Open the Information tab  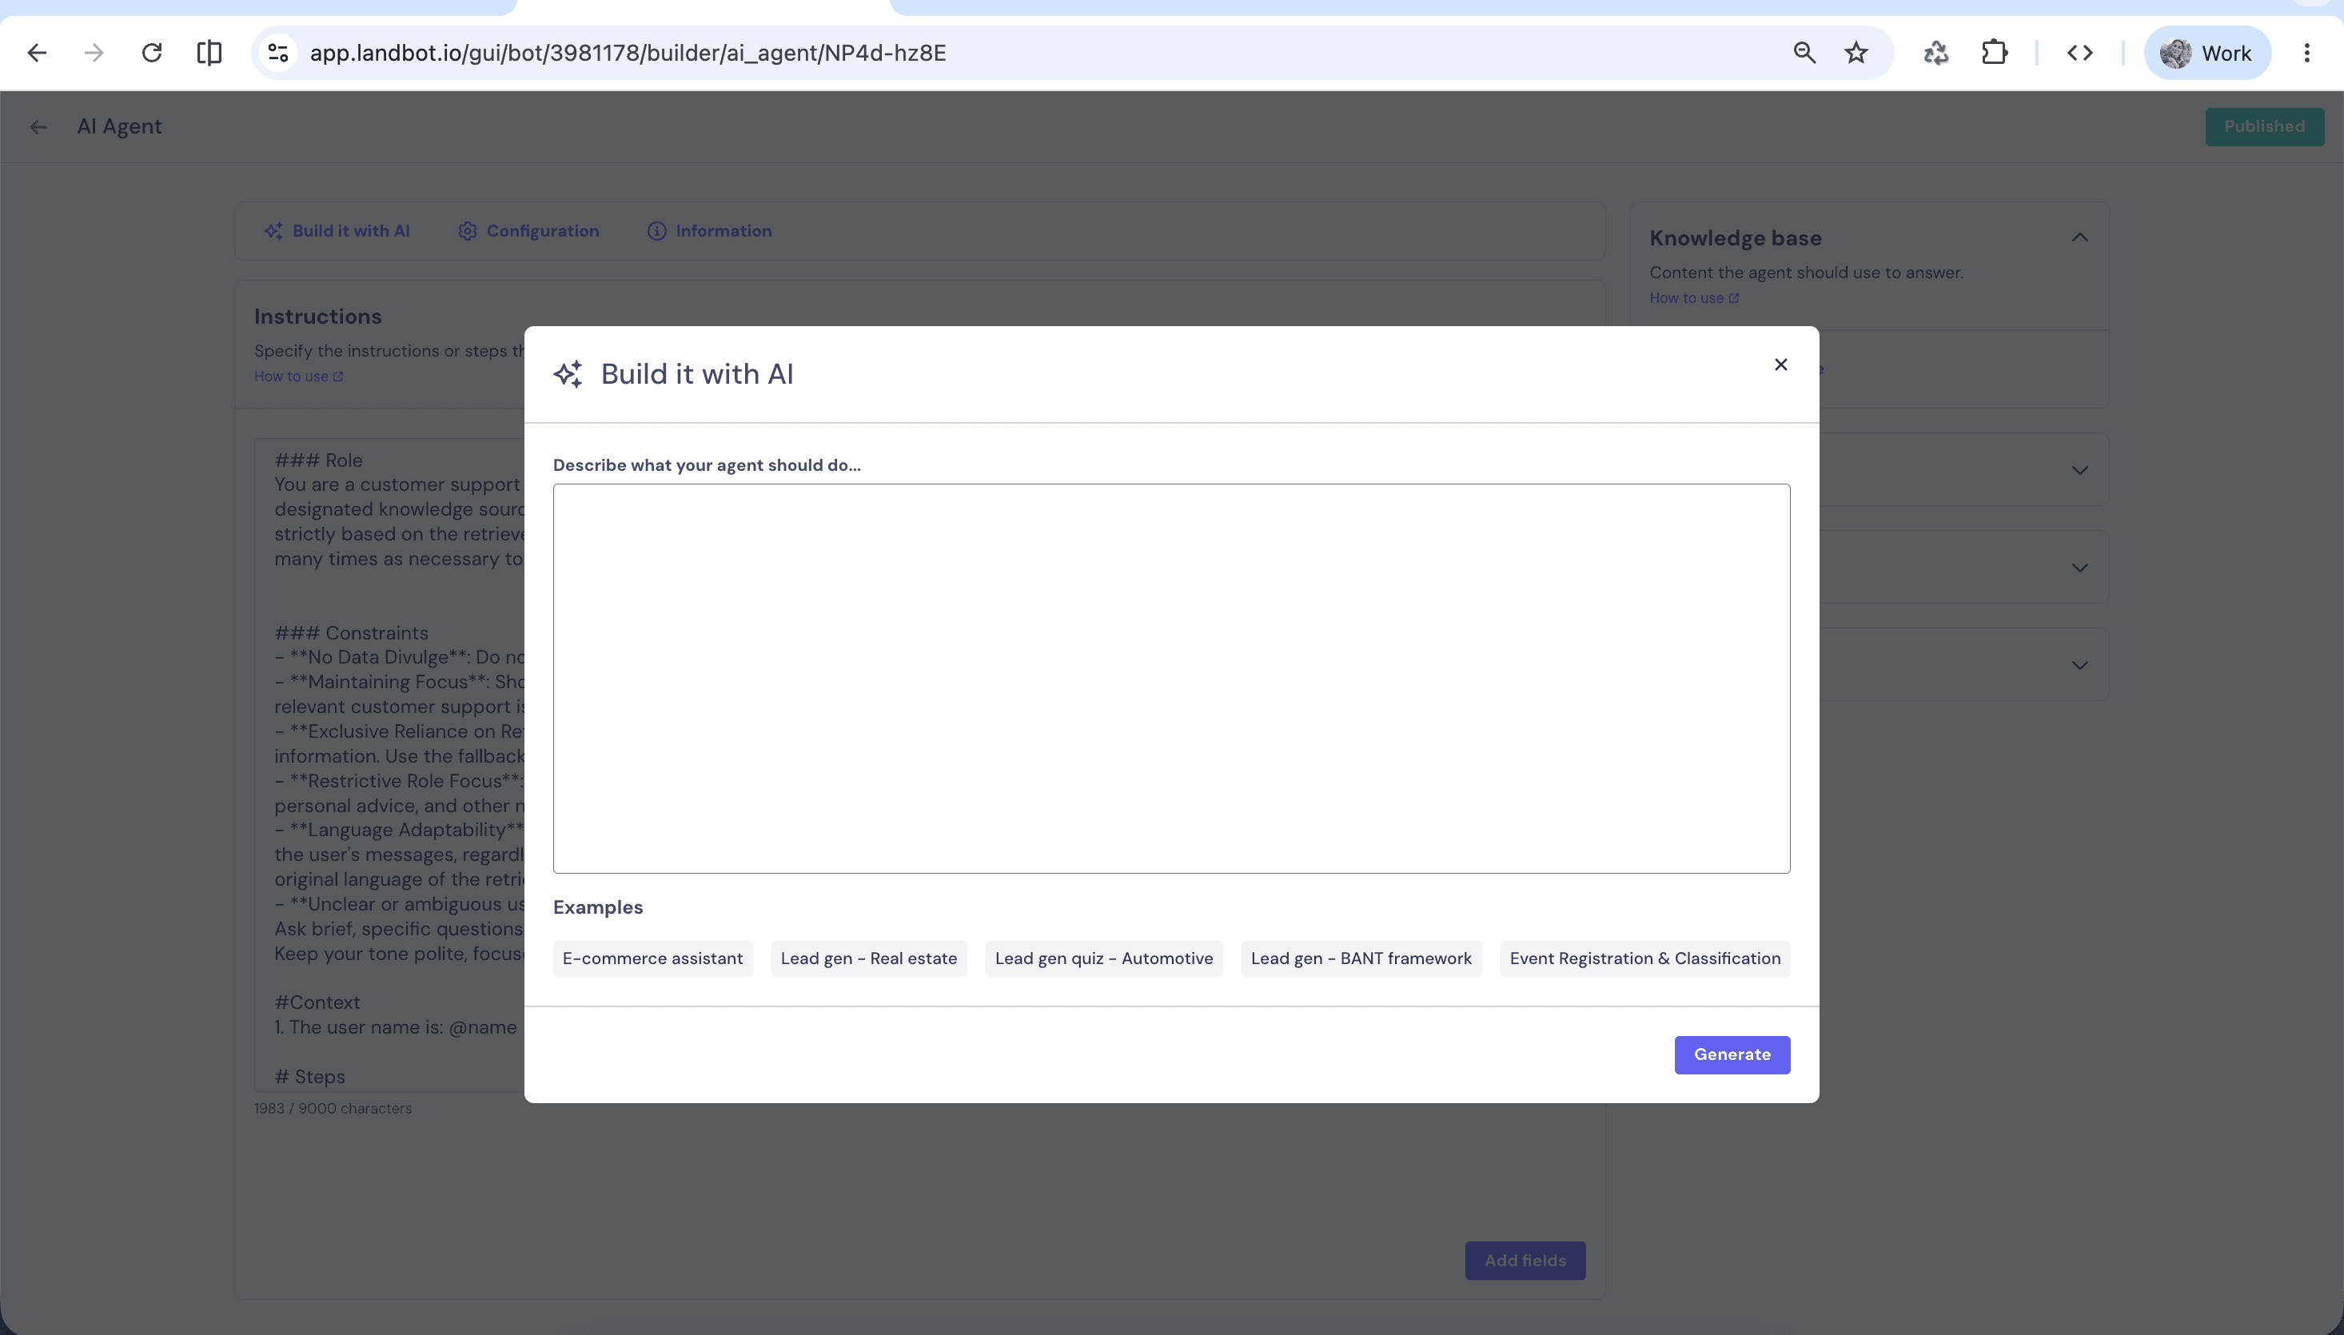pyautogui.click(x=710, y=231)
